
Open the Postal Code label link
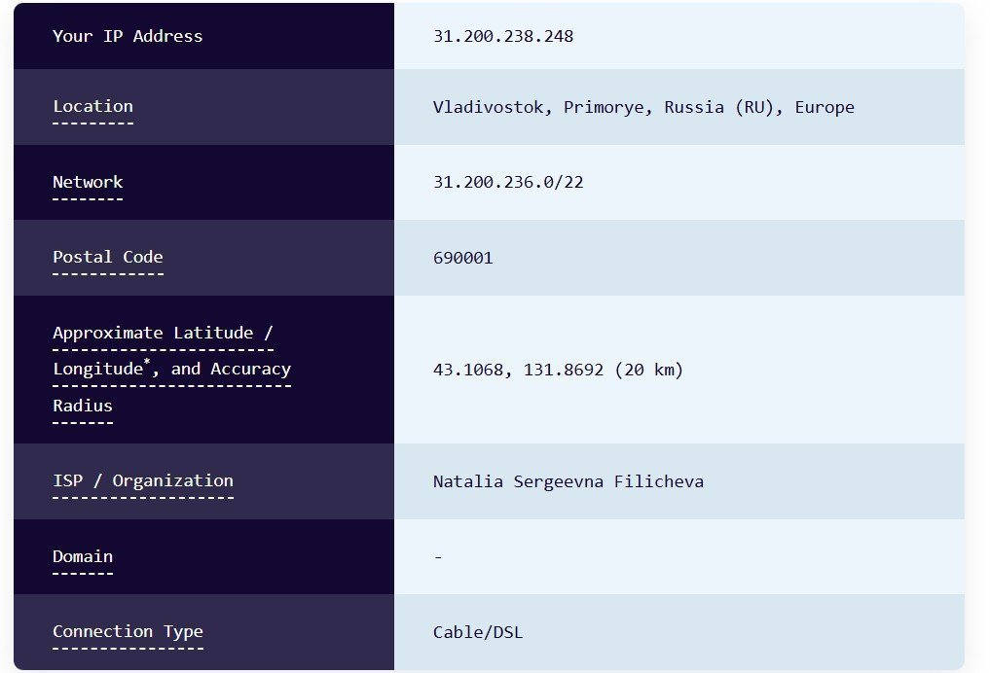click(107, 257)
